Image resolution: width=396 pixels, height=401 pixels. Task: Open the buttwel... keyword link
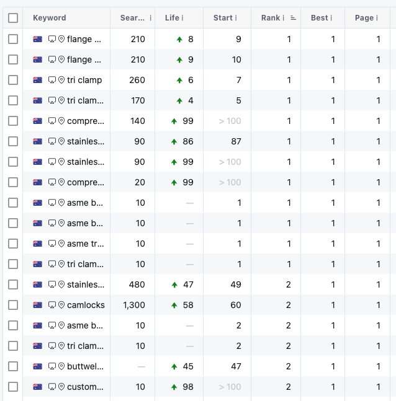(86, 366)
